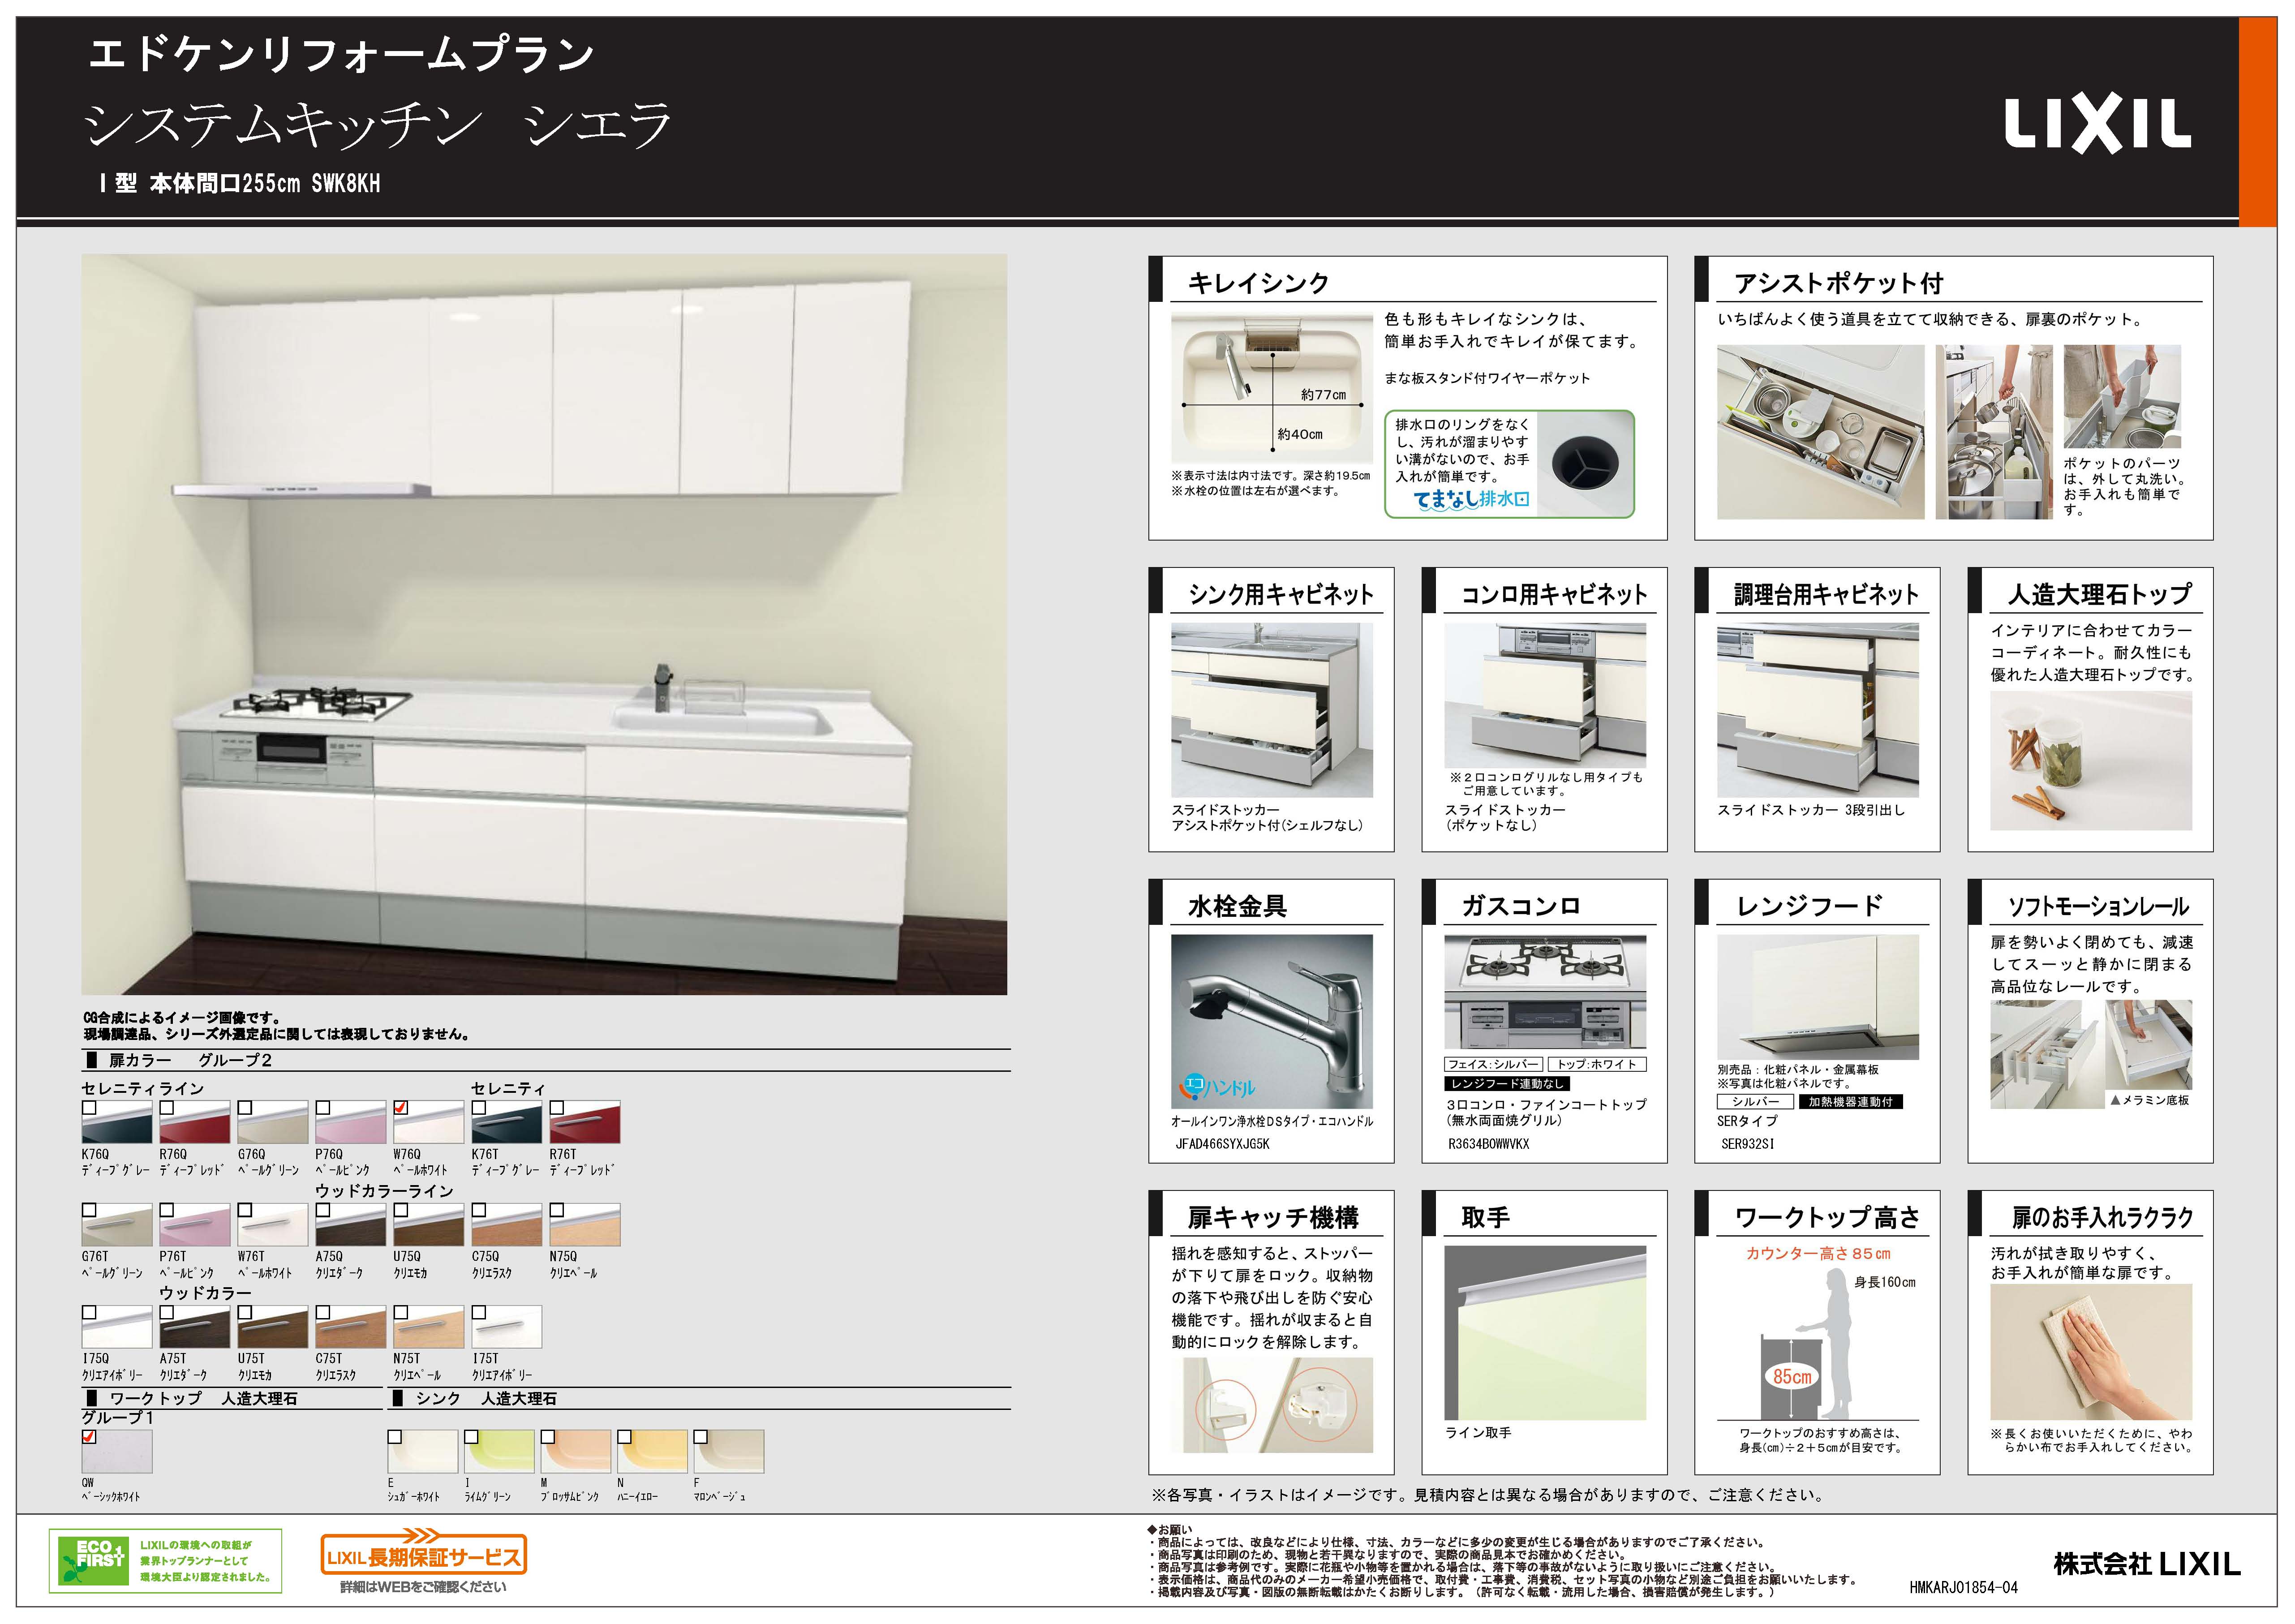Open the レンジフード hood photo
The height and width of the screenshot is (1624, 2295).
(1818, 997)
